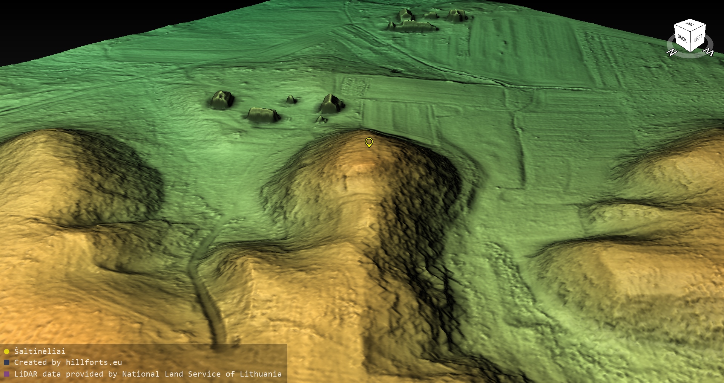724x383 pixels.
Task: Click the building cluster at the top
Action: coord(426,21)
